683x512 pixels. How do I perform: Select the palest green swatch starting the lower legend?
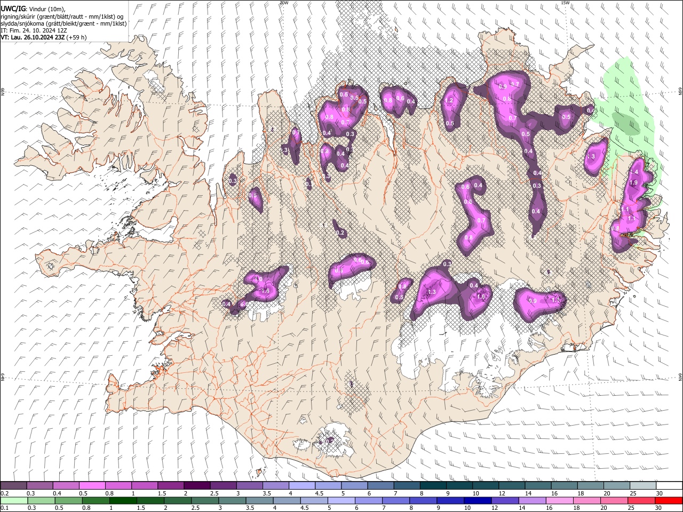[x=13, y=500]
